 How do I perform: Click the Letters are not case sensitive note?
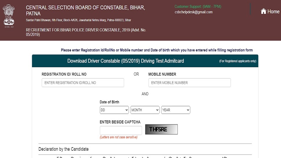pos(119,137)
